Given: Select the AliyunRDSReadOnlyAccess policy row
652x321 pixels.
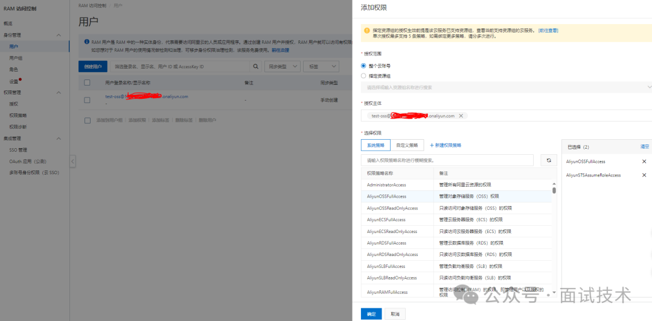Looking at the screenshot, I should coord(456,254).
